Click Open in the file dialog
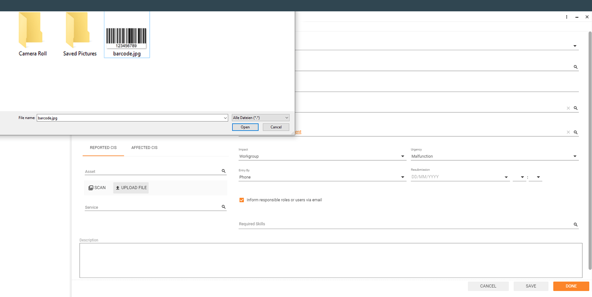This screenshot has height=297, width=592. pos(245,127)
